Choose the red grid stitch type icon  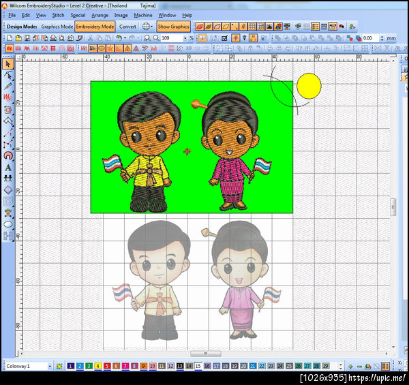(53, 48)
